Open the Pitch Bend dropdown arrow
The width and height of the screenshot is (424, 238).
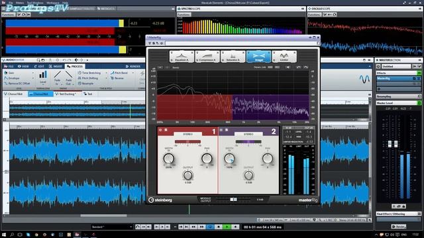tap(132, 73)
